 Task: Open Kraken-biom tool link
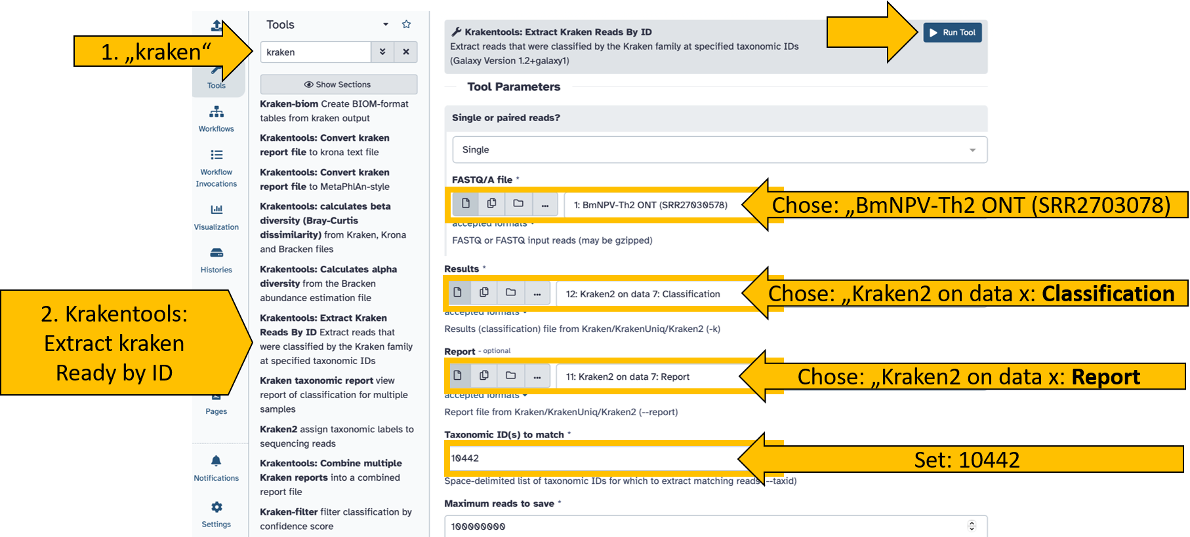pos(334,111)
